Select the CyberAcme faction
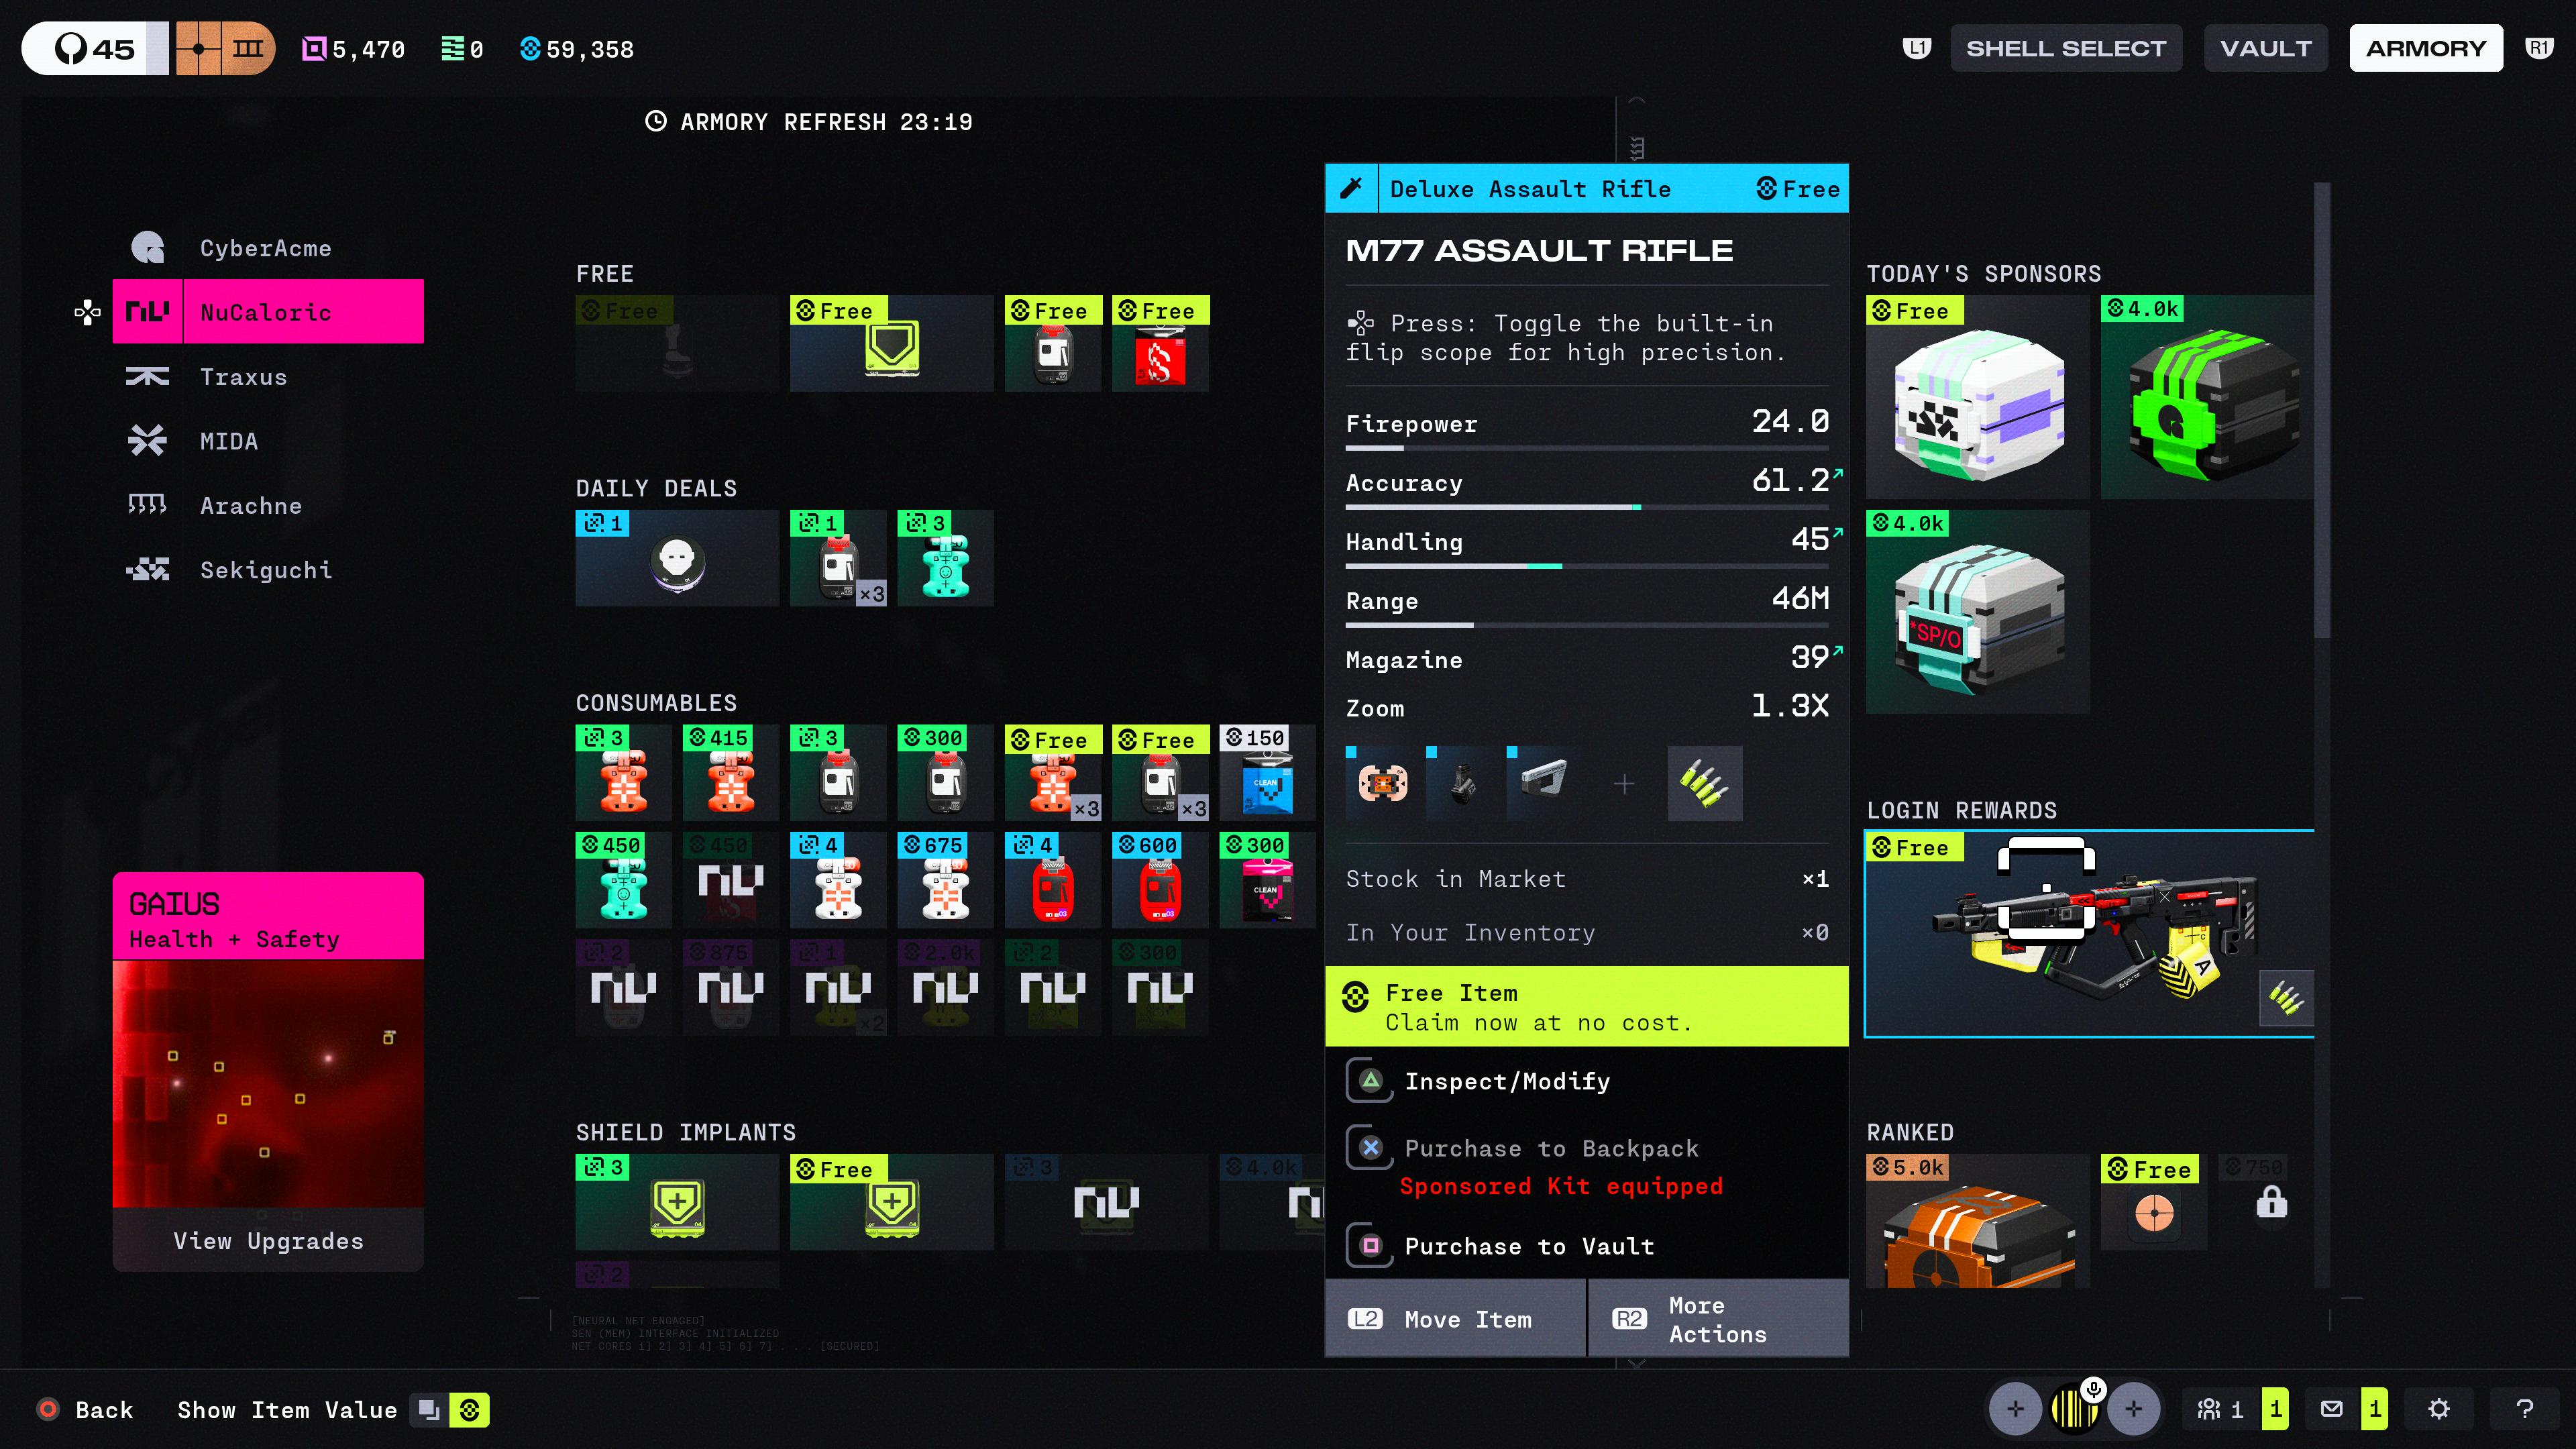Viewport: 2576px width, 1449px height. 268,248
